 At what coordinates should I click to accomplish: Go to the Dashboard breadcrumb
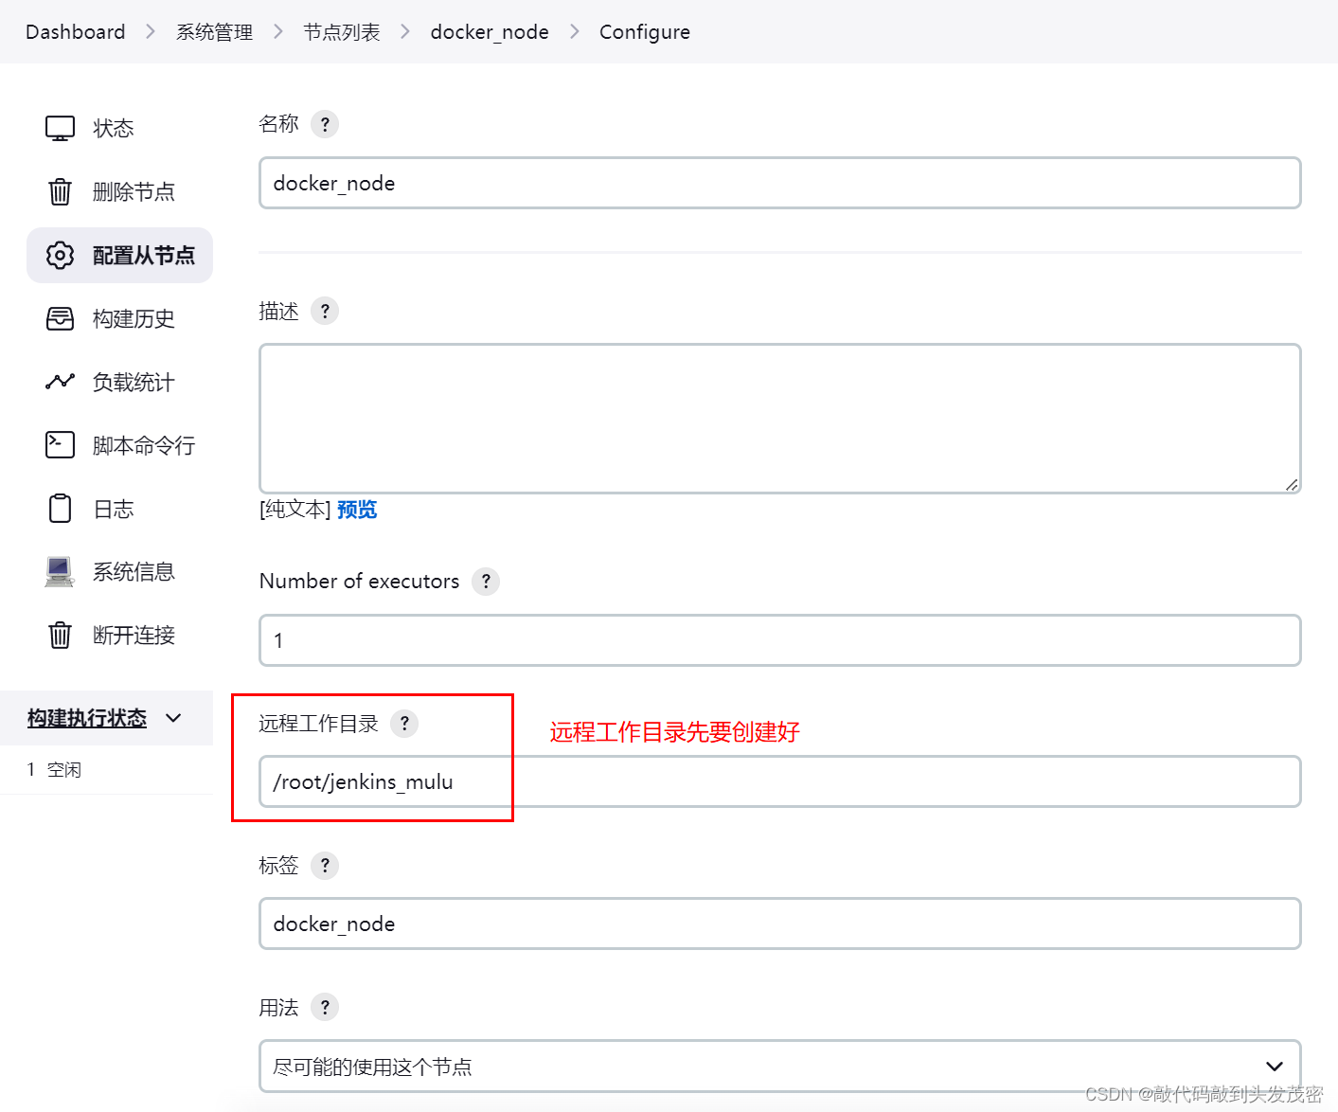tap(76, 31)
